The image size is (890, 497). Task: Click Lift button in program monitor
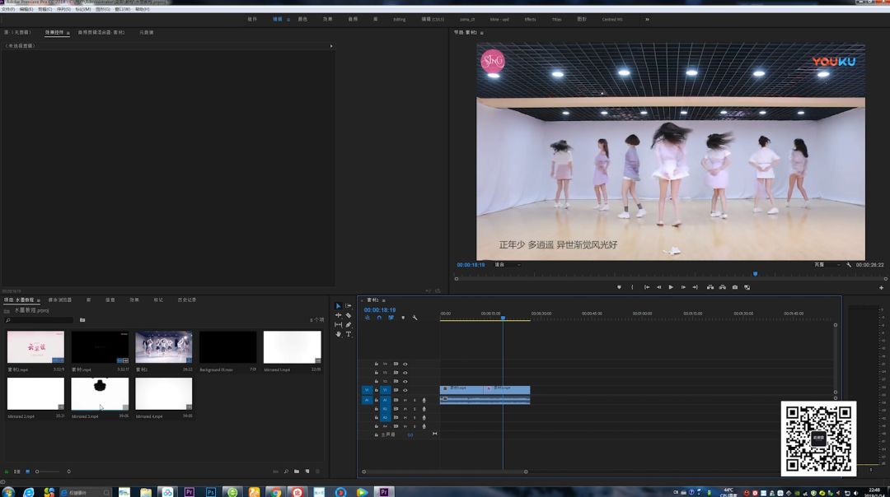coord(710,287)
